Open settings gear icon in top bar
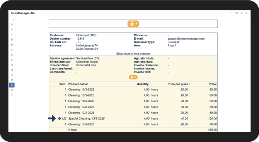 pyautogui.click(x=242, y=13)
